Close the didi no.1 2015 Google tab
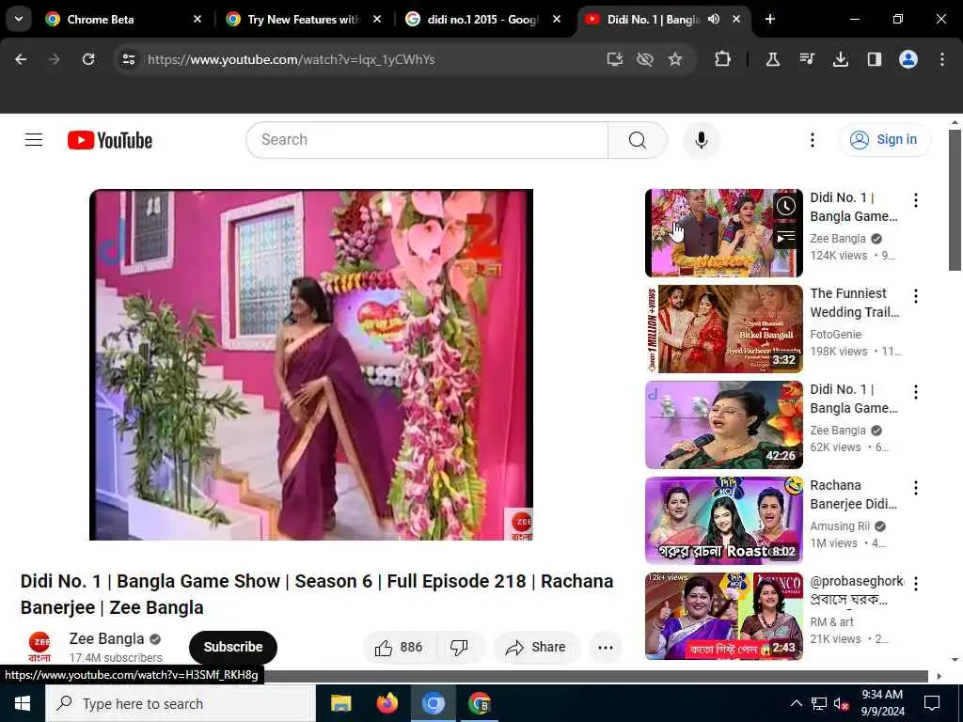 [557, 19]
